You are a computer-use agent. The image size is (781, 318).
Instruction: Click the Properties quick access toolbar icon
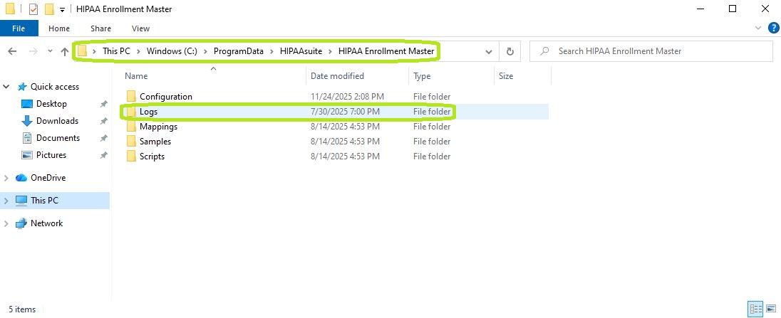(x=33, y=9)
